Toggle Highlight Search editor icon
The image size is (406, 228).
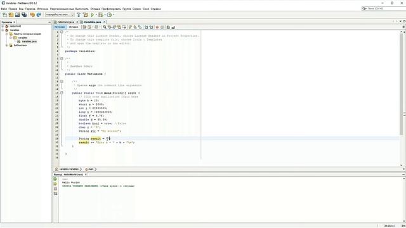119,27
